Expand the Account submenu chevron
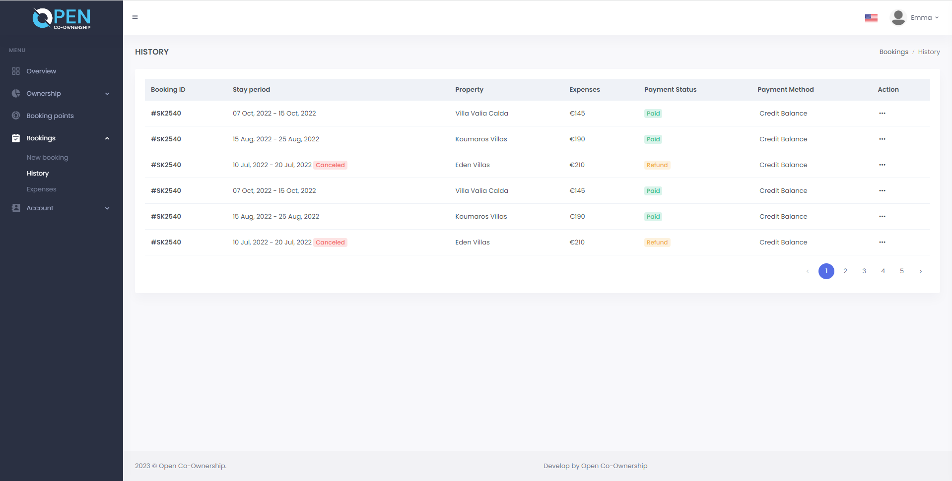 pyautogui.click(x=107, y=208)
